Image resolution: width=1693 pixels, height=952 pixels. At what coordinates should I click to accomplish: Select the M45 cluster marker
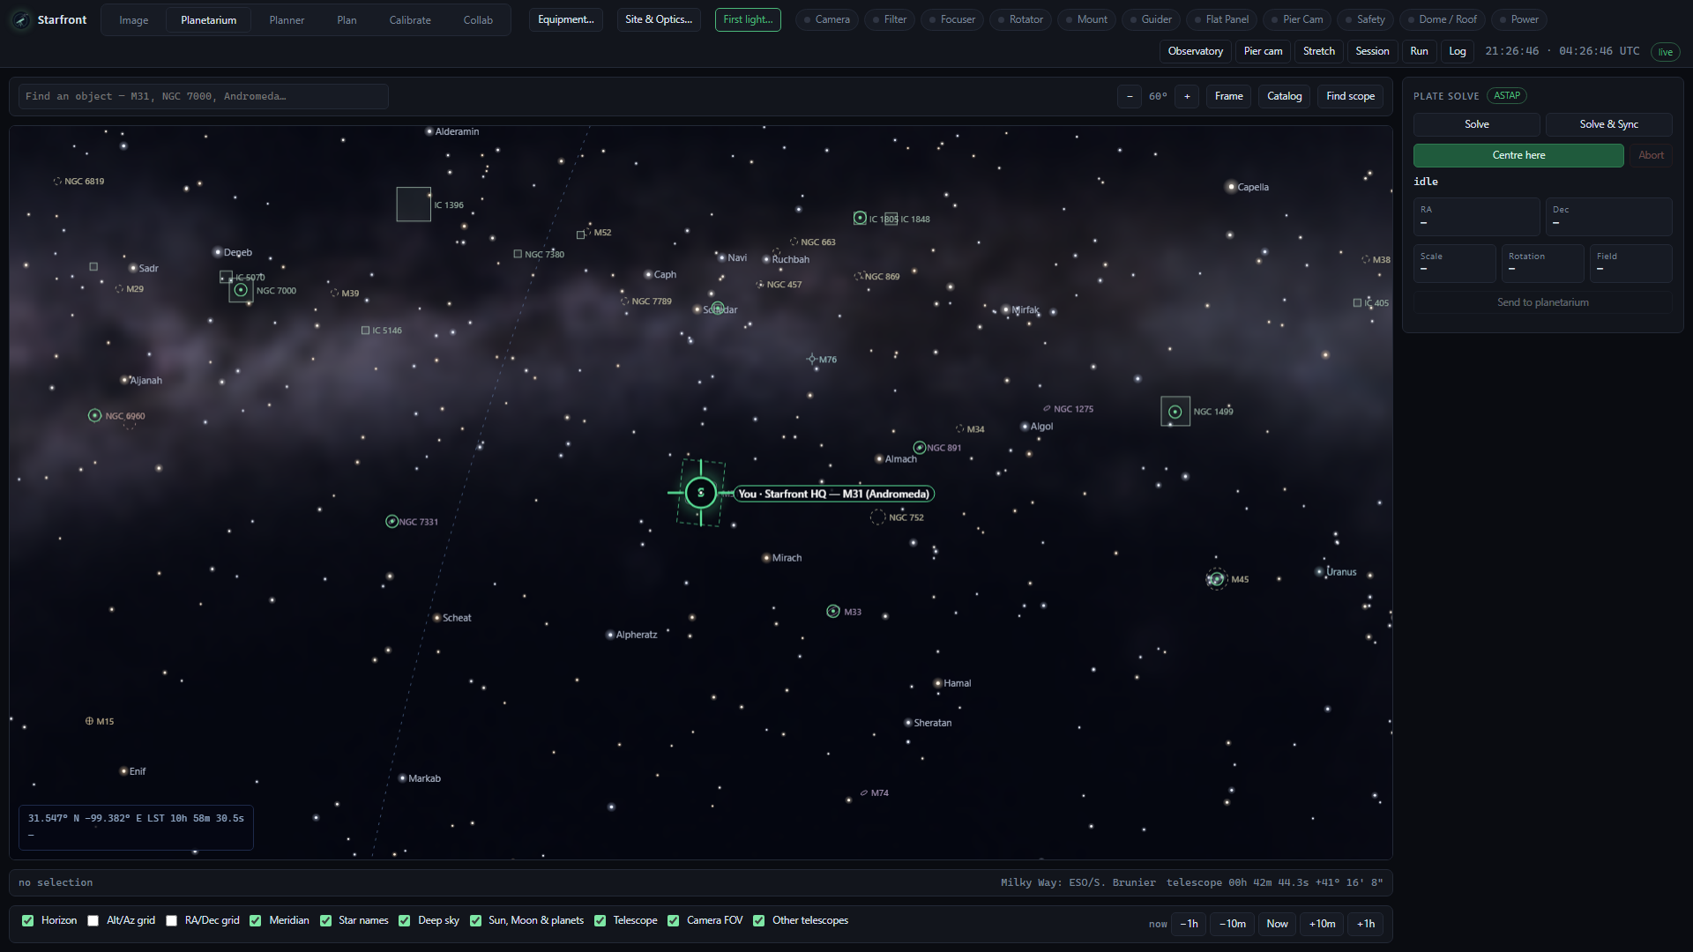(1217, 579)
